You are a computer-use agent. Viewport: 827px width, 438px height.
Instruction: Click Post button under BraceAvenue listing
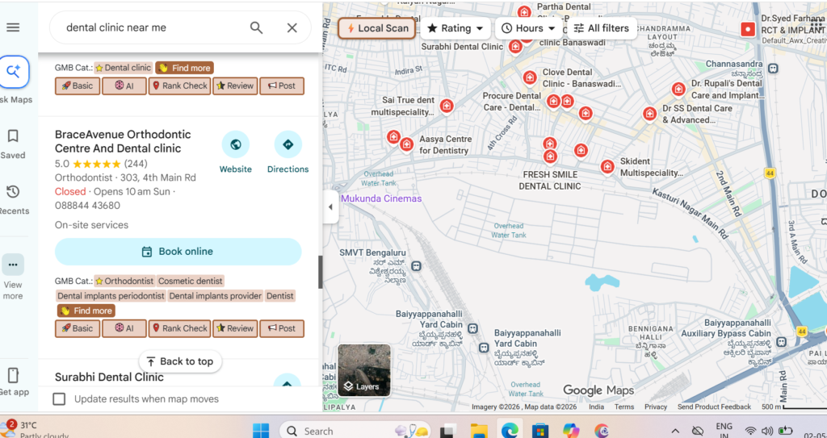pyautogui.click(x=282, y=328)
